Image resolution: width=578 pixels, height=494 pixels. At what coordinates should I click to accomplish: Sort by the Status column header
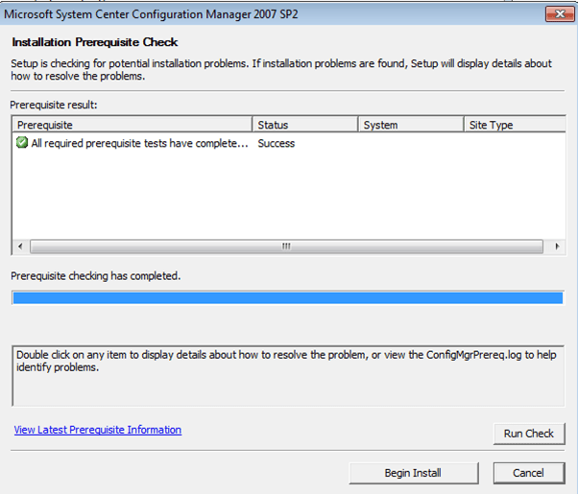(x=304, y=125)
